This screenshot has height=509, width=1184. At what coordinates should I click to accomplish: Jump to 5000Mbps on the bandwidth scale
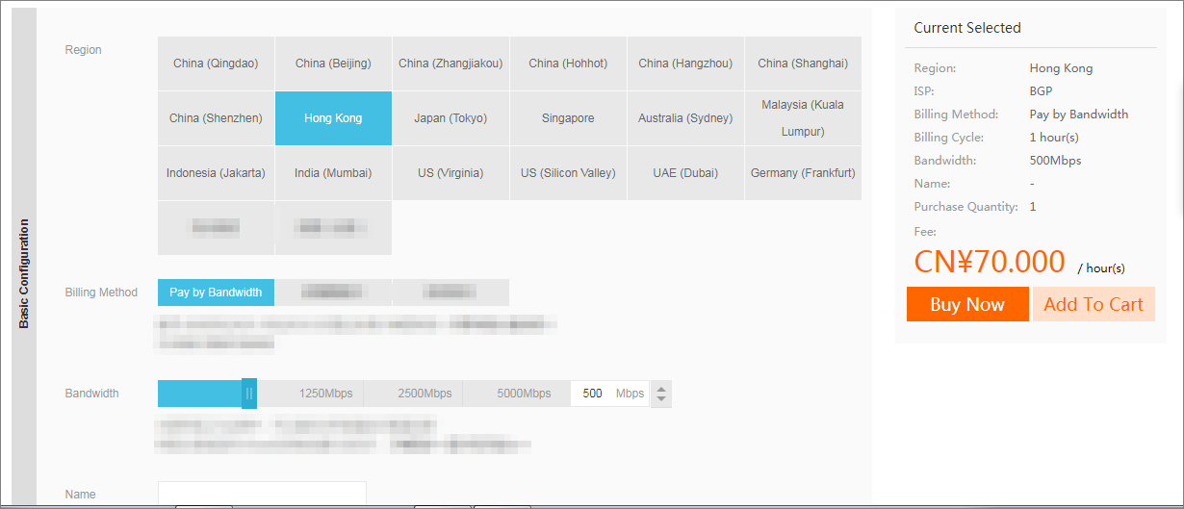524,394
